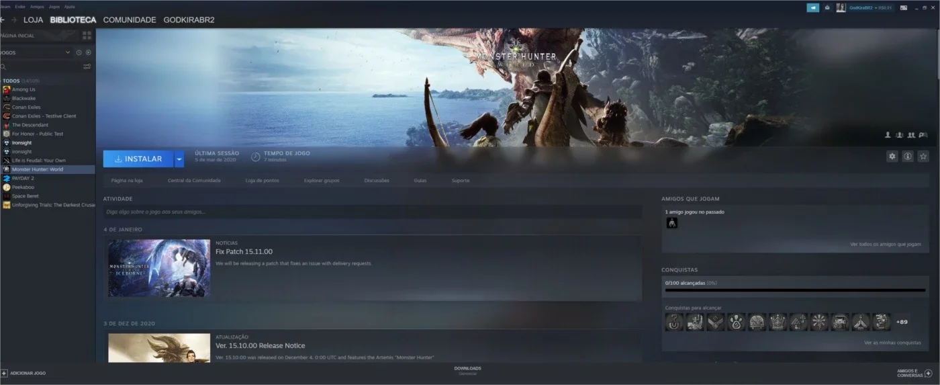
Task: Click the add game plus icon
Action: point(3,372)
